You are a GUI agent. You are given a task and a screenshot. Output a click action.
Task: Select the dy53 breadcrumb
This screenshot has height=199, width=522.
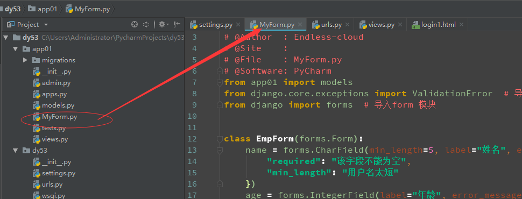(13, 9)
